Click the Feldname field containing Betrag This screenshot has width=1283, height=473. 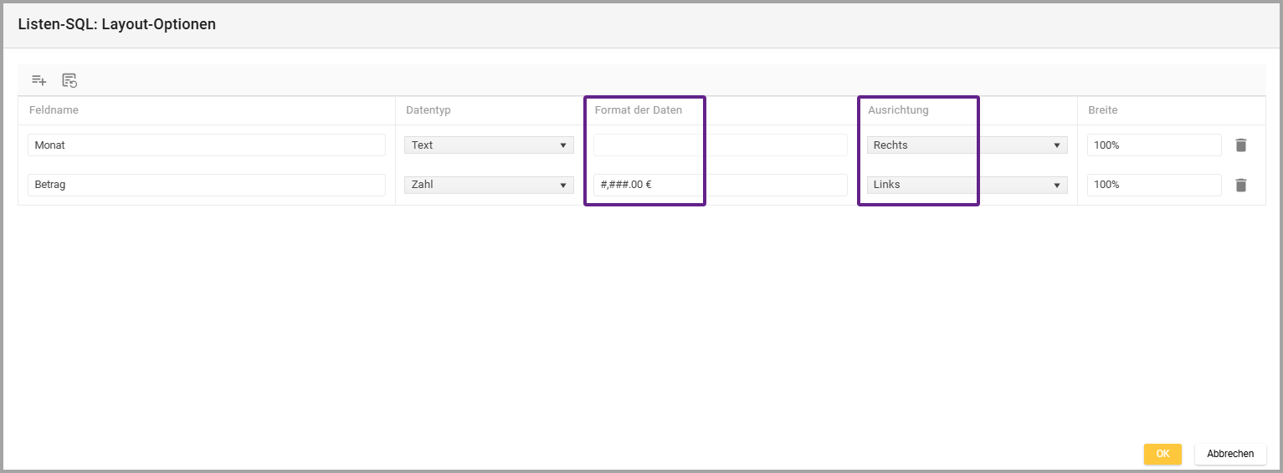(206, 185)
